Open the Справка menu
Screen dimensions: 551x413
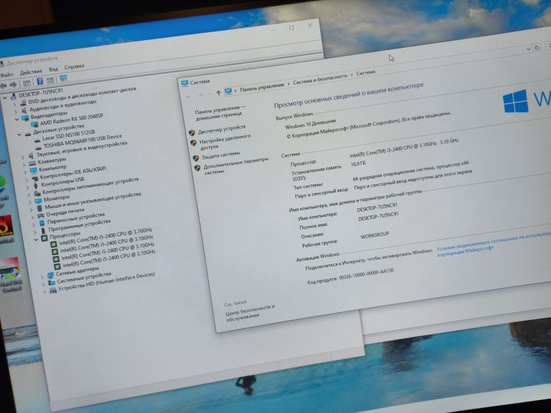click(x=74, y=66)
